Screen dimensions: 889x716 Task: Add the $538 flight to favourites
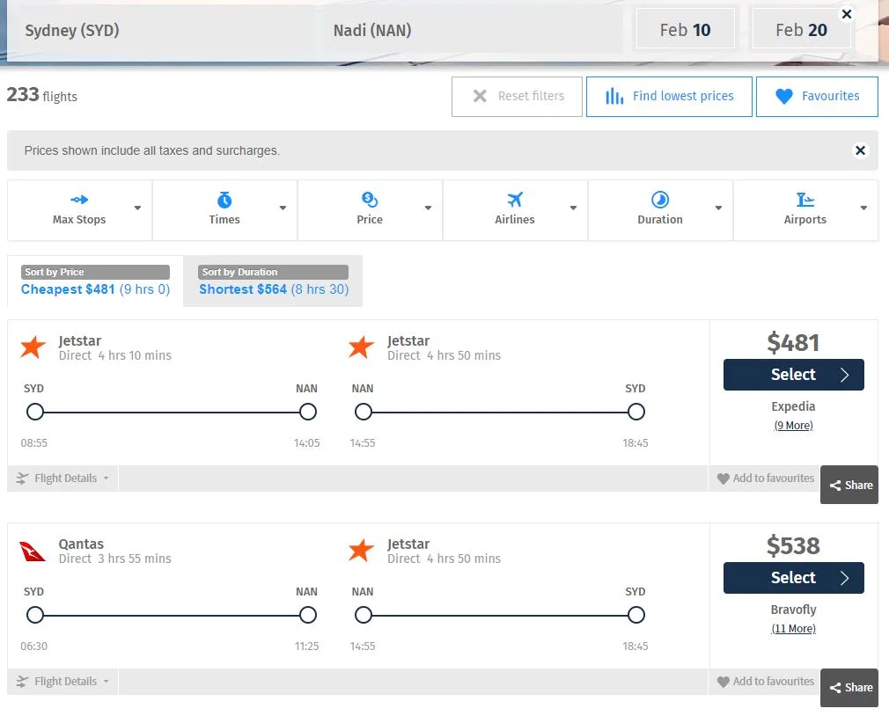pyautogui.click(x=765, y=682)
